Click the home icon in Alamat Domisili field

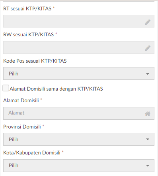[148, 114]
